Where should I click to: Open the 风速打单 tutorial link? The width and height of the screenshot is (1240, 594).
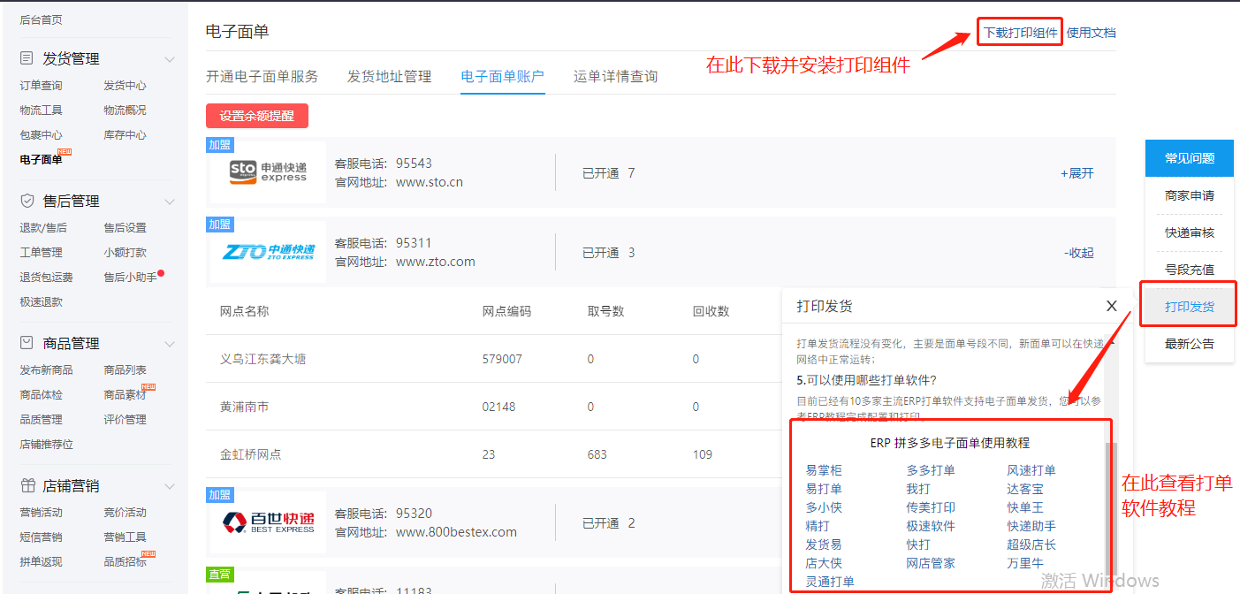(1031, 470)
